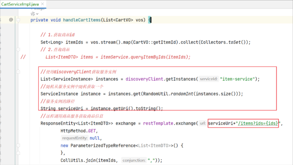293x165 pixels.
Task: Click the 'Set<Long>' type
Action: (x=52, y=42)
